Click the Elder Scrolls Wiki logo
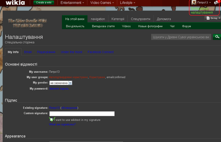This screenshot has width=221, height=142. click(28, 23)
